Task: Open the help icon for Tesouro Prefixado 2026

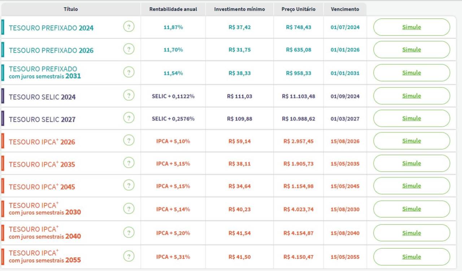Action: pyautogui.click(x=129, y=50)
